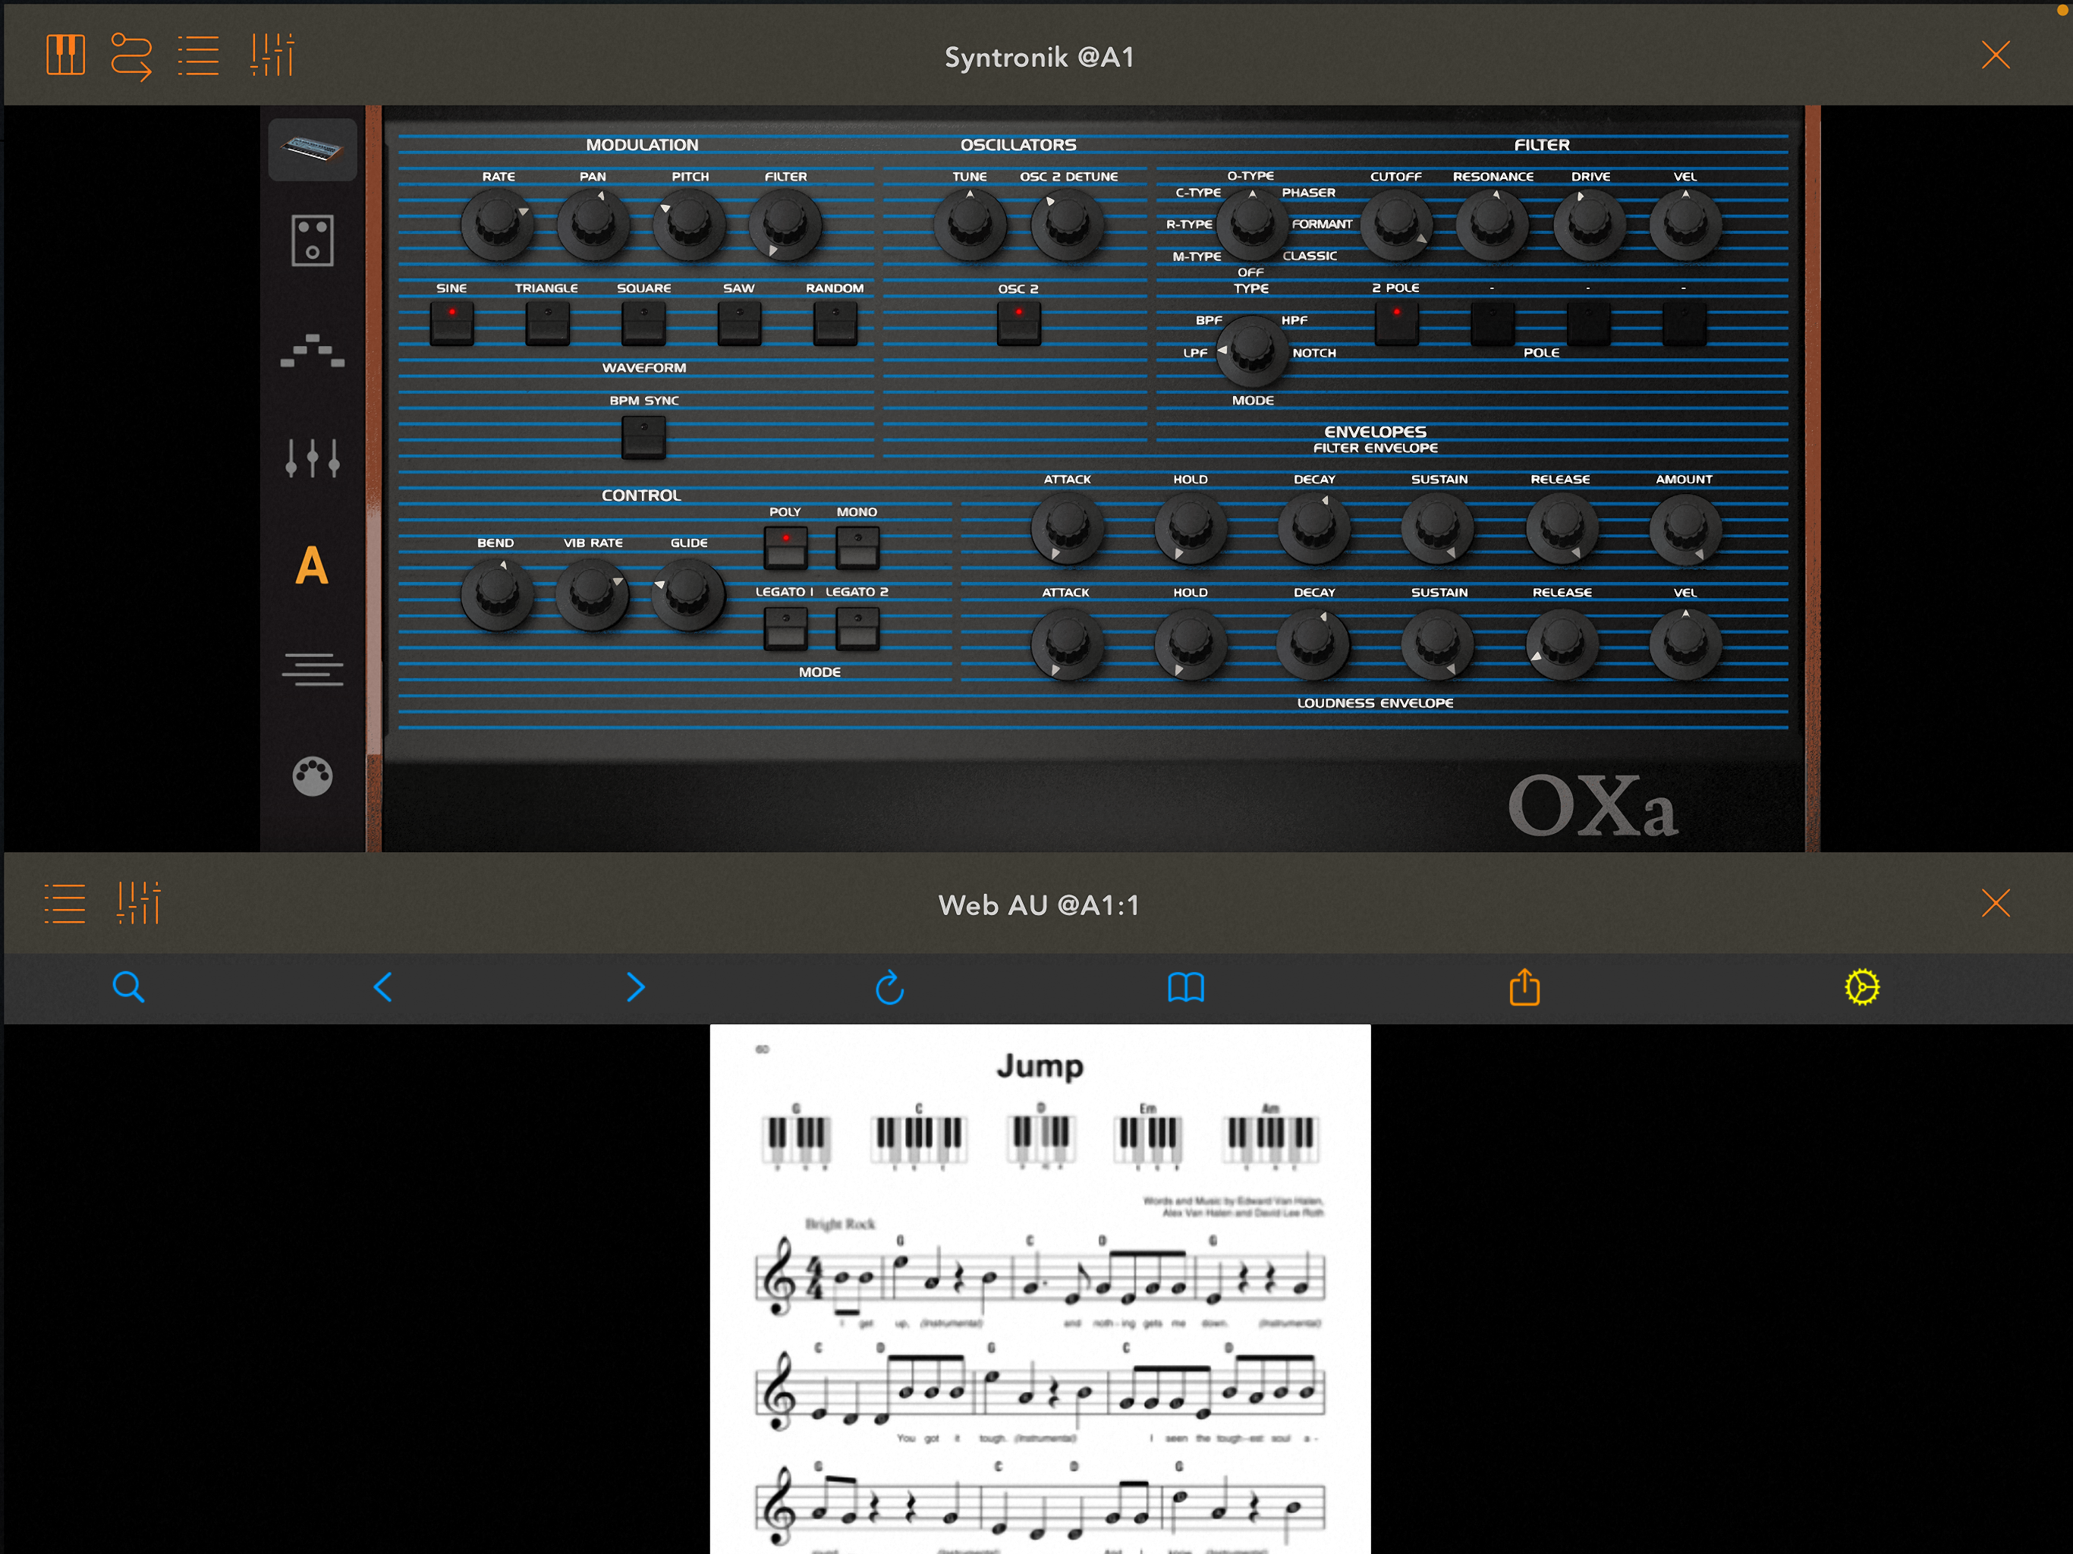
Task: Enable the BPM SYNC button
Action: click(644, 437)
